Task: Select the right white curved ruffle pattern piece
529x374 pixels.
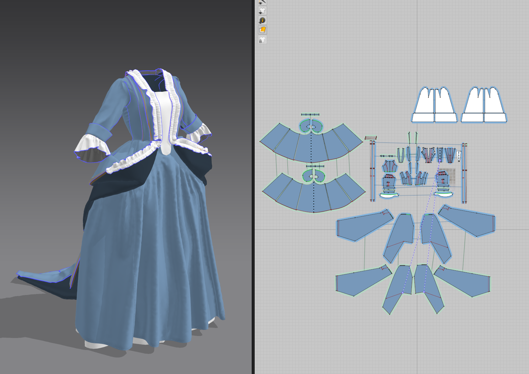Action: pos(443,195)
